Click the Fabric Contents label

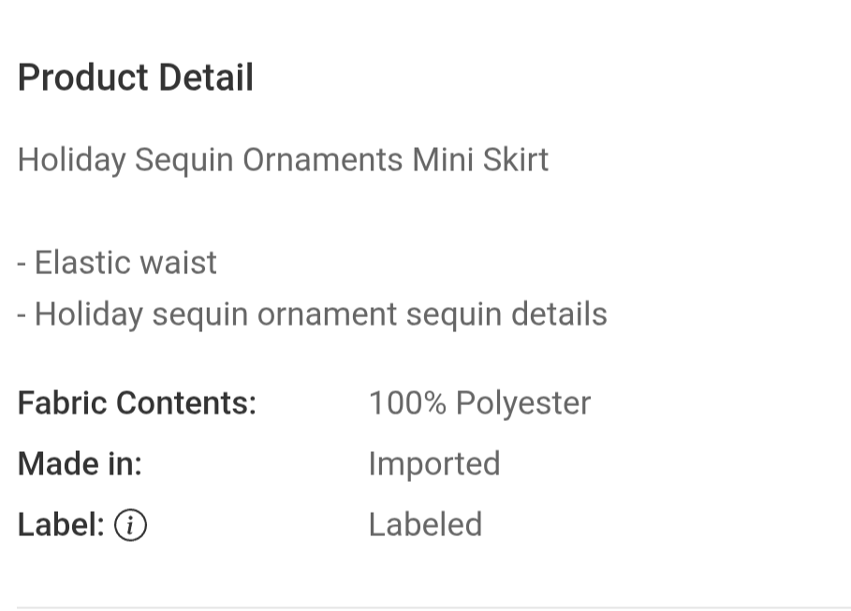137,403
